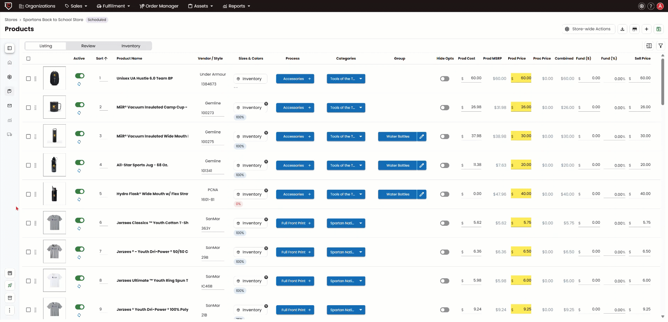Open Accessories process dropdown for All-Star Sports Jug
The width and height of the screenshot is (668, 322).
coord(295,165)
